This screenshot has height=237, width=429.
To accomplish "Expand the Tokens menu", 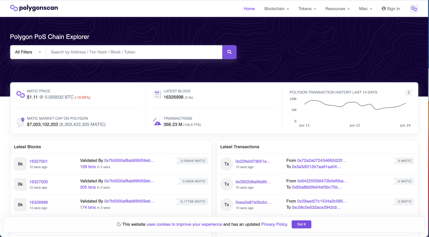I will pos(307,9).
